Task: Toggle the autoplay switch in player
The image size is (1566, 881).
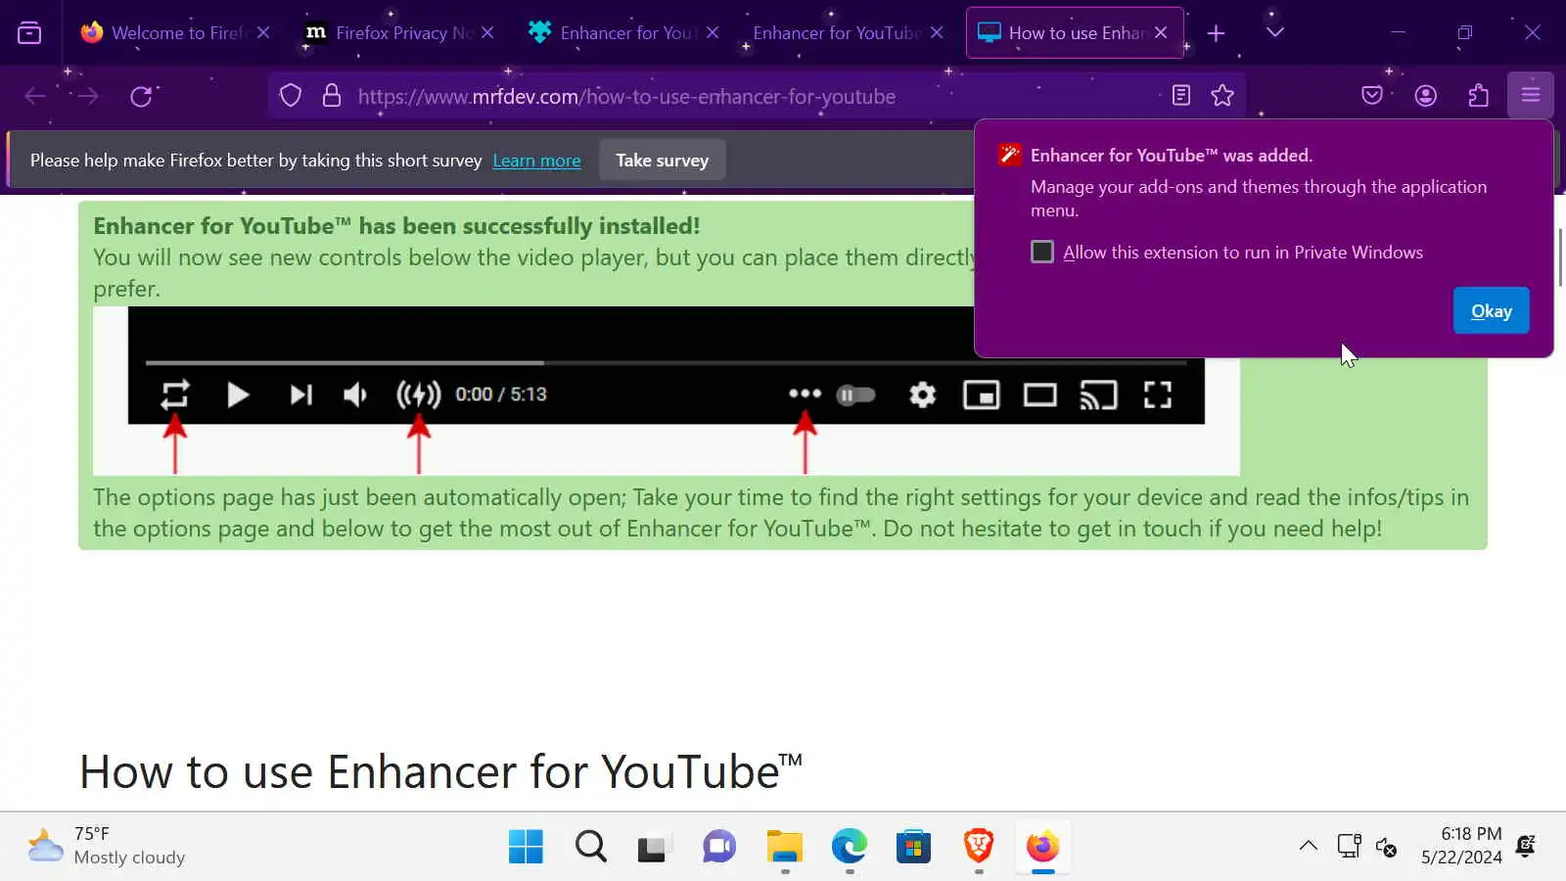Action: point(856,394)
